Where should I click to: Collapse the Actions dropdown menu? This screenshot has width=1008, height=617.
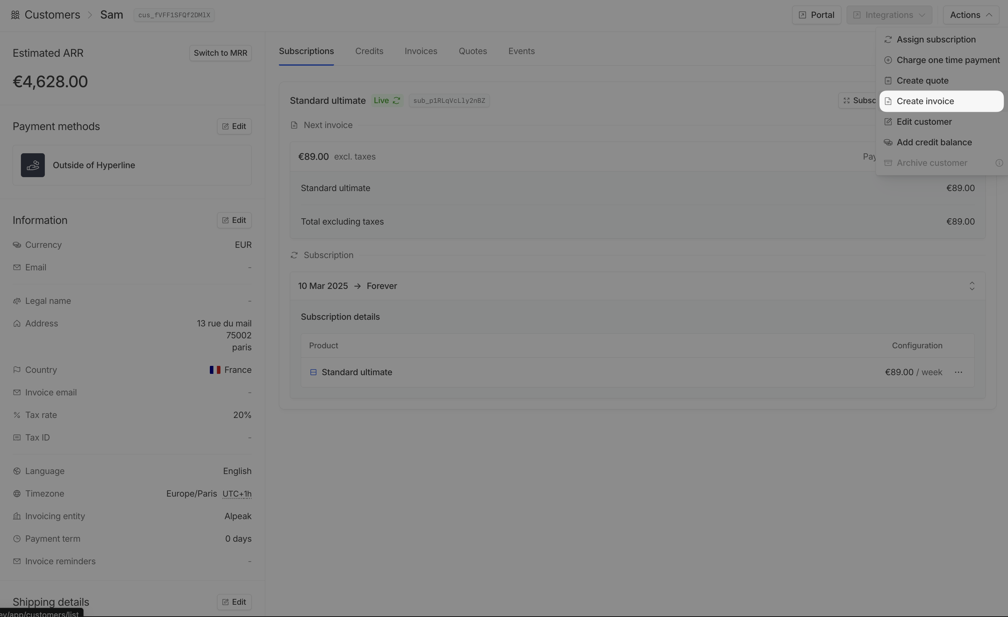tap(970, 15)
